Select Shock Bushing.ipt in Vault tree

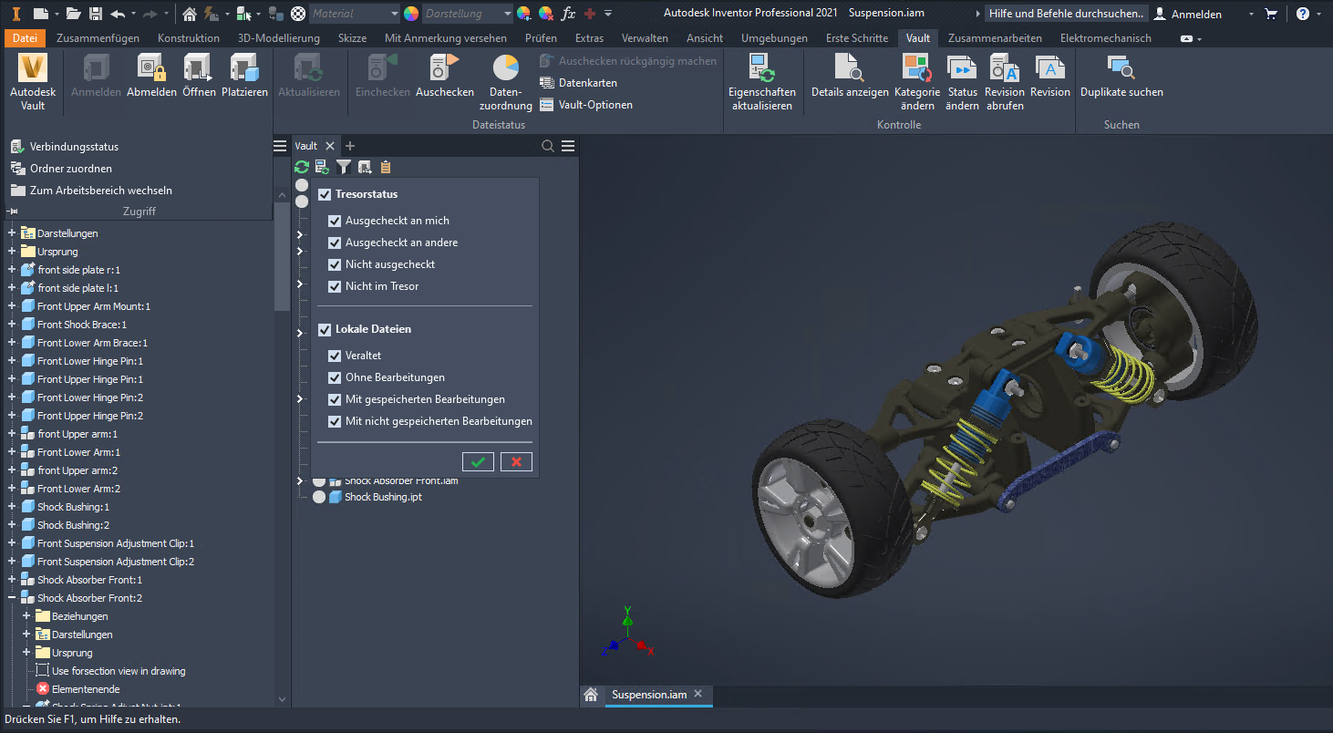coord(383,497)
